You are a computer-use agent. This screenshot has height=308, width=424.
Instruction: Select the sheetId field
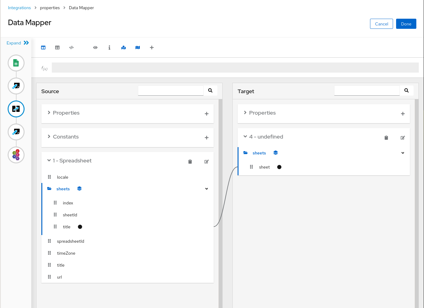(x=70, y=215)
